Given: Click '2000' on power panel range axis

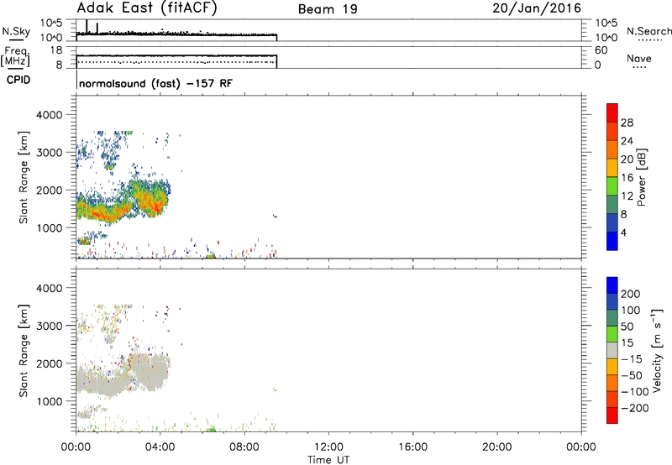Looking at the screenshot, I should coord(49,190).
